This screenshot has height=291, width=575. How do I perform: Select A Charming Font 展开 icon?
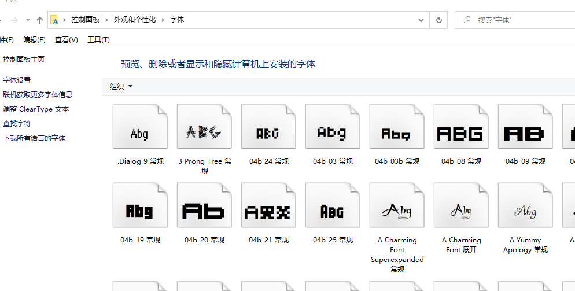click(461, 205)
